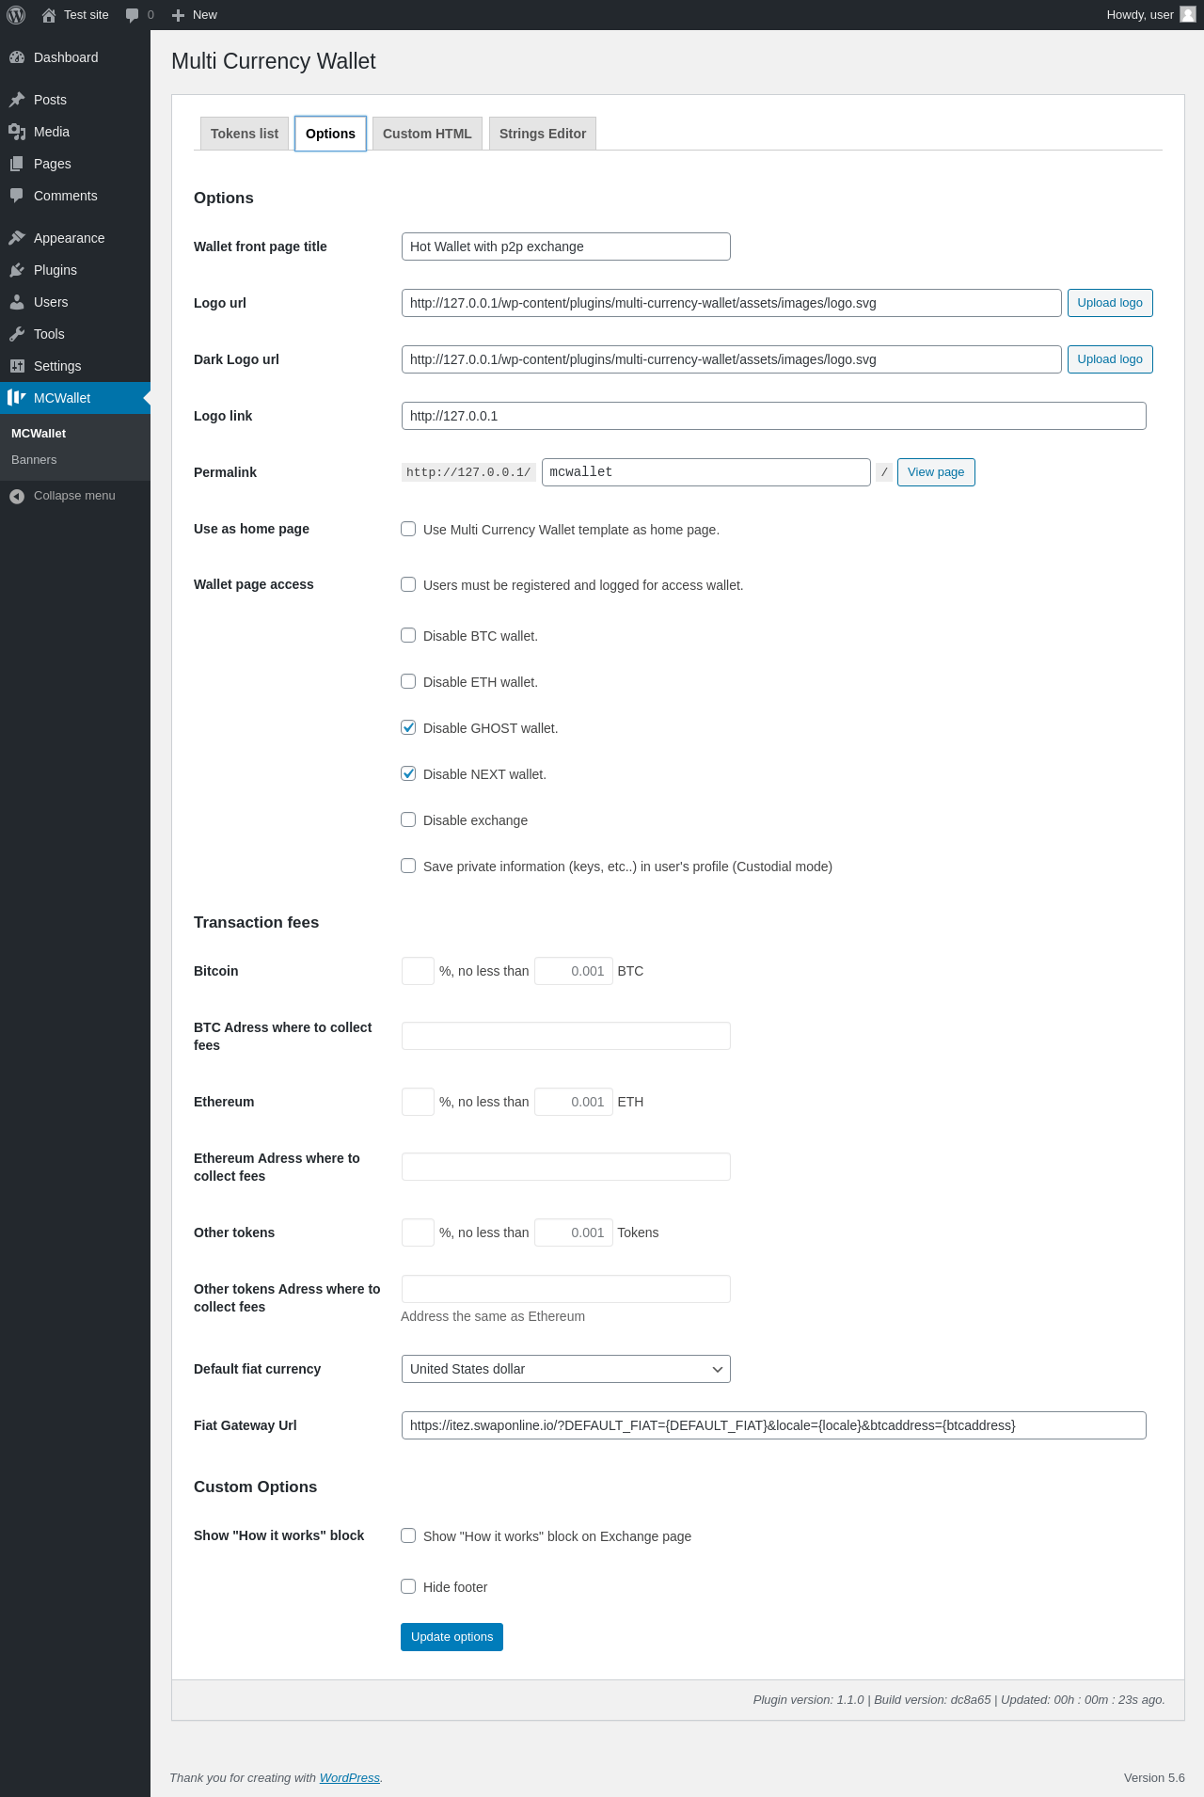Open the Banners submenu item
This screenshot has height=1797, width=1204.
pos(34,460)
